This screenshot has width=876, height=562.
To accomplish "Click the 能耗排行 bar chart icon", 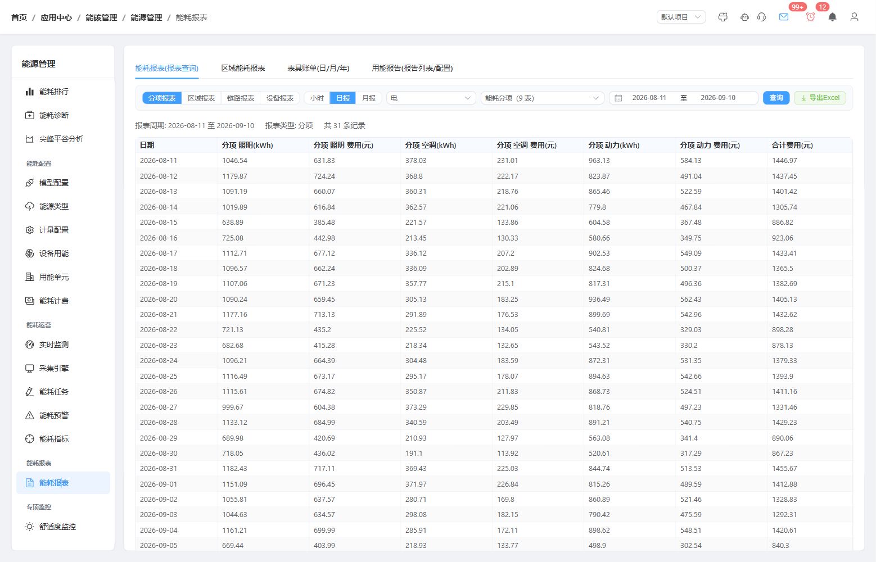I will point(30,92).
